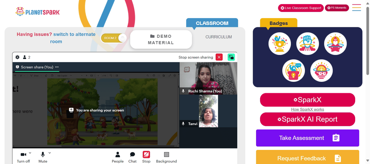The width and height of the screenshot is (370, 164).
Task: Click the brain with glasses badge
Action: (322, 71)
